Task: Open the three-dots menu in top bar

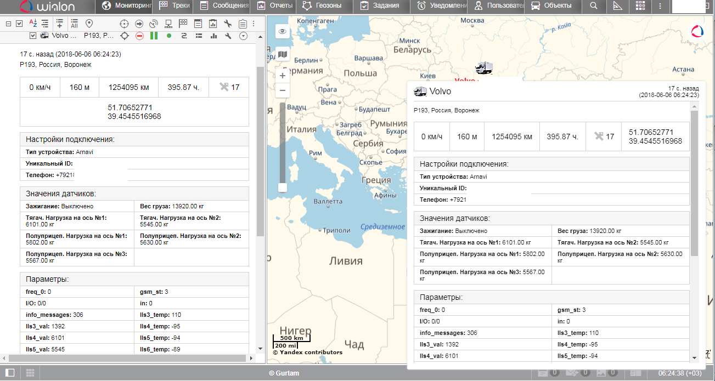Action: [660, 6]
